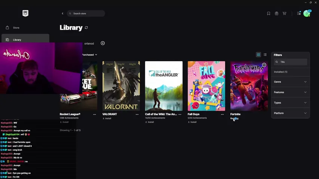Click the Fortnite Running status

[x=234, y=119]
